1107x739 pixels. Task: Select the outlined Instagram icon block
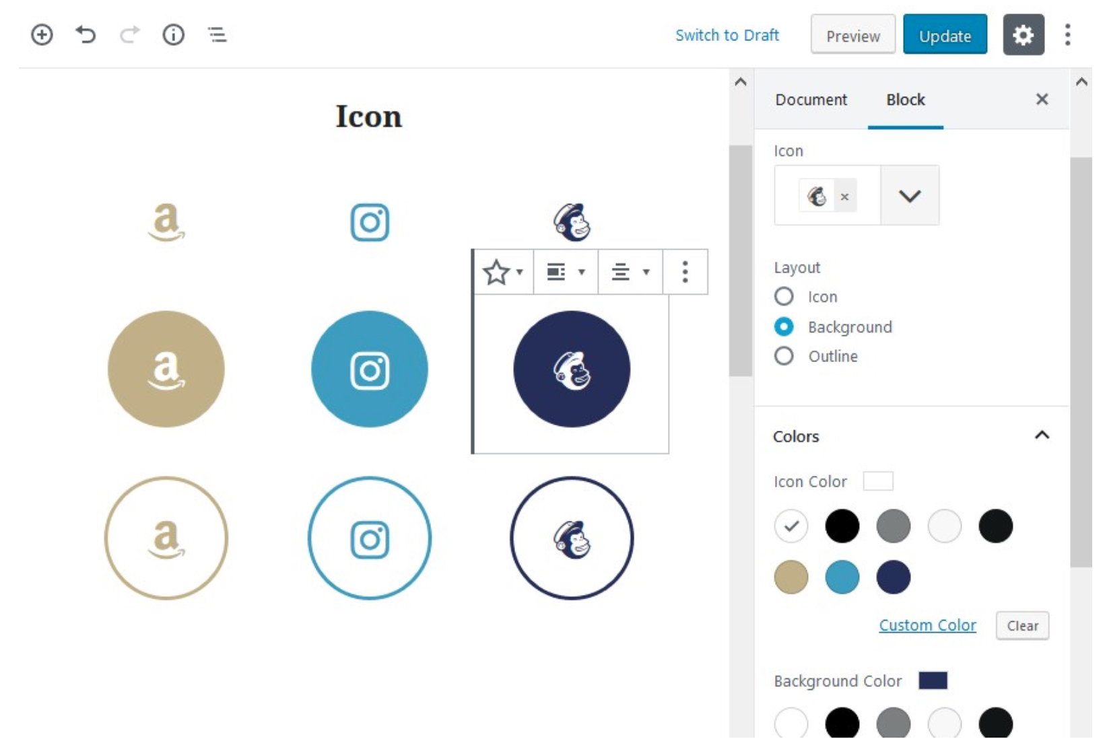[370, 538]
